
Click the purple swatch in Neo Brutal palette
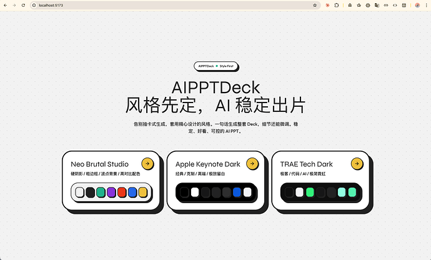[111, 192]
